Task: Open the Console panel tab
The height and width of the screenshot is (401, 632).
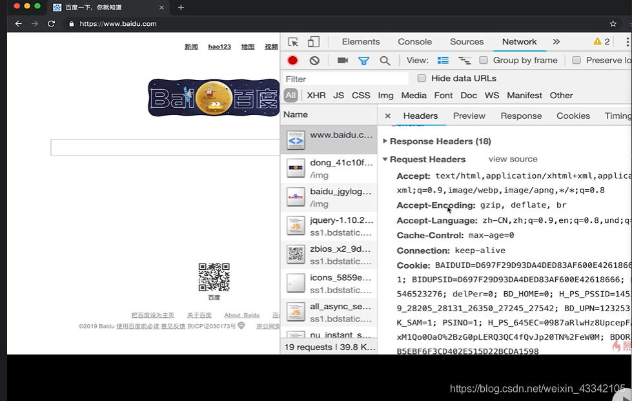Action: click(414, 41)
